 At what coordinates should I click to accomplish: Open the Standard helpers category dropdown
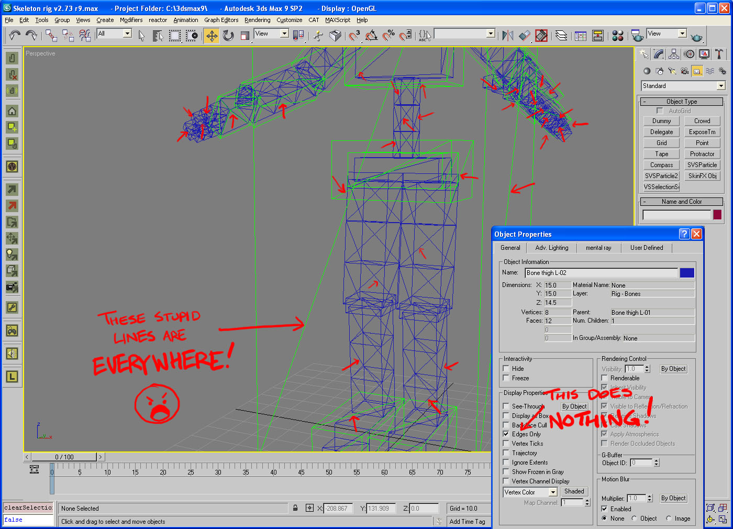click(721, 86)
